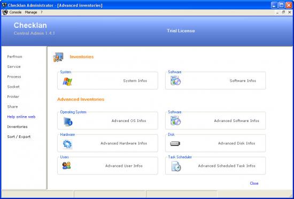
Task: Close the inner Advanced inventories child window
Action: pos(290,12)
